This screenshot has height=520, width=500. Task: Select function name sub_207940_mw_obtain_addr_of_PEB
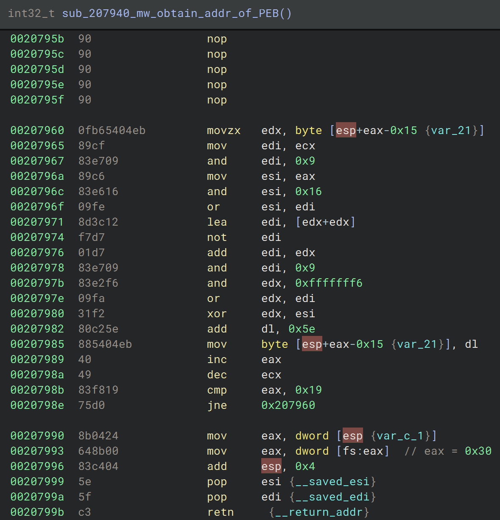pos(171,13)
